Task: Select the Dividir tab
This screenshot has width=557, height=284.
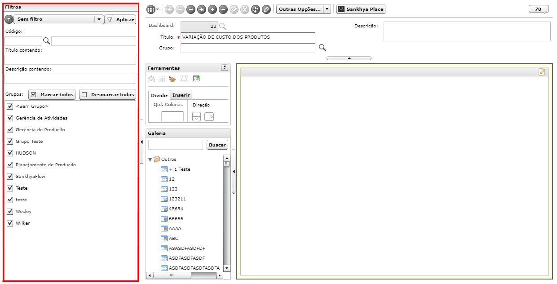Action: (159, 95)
